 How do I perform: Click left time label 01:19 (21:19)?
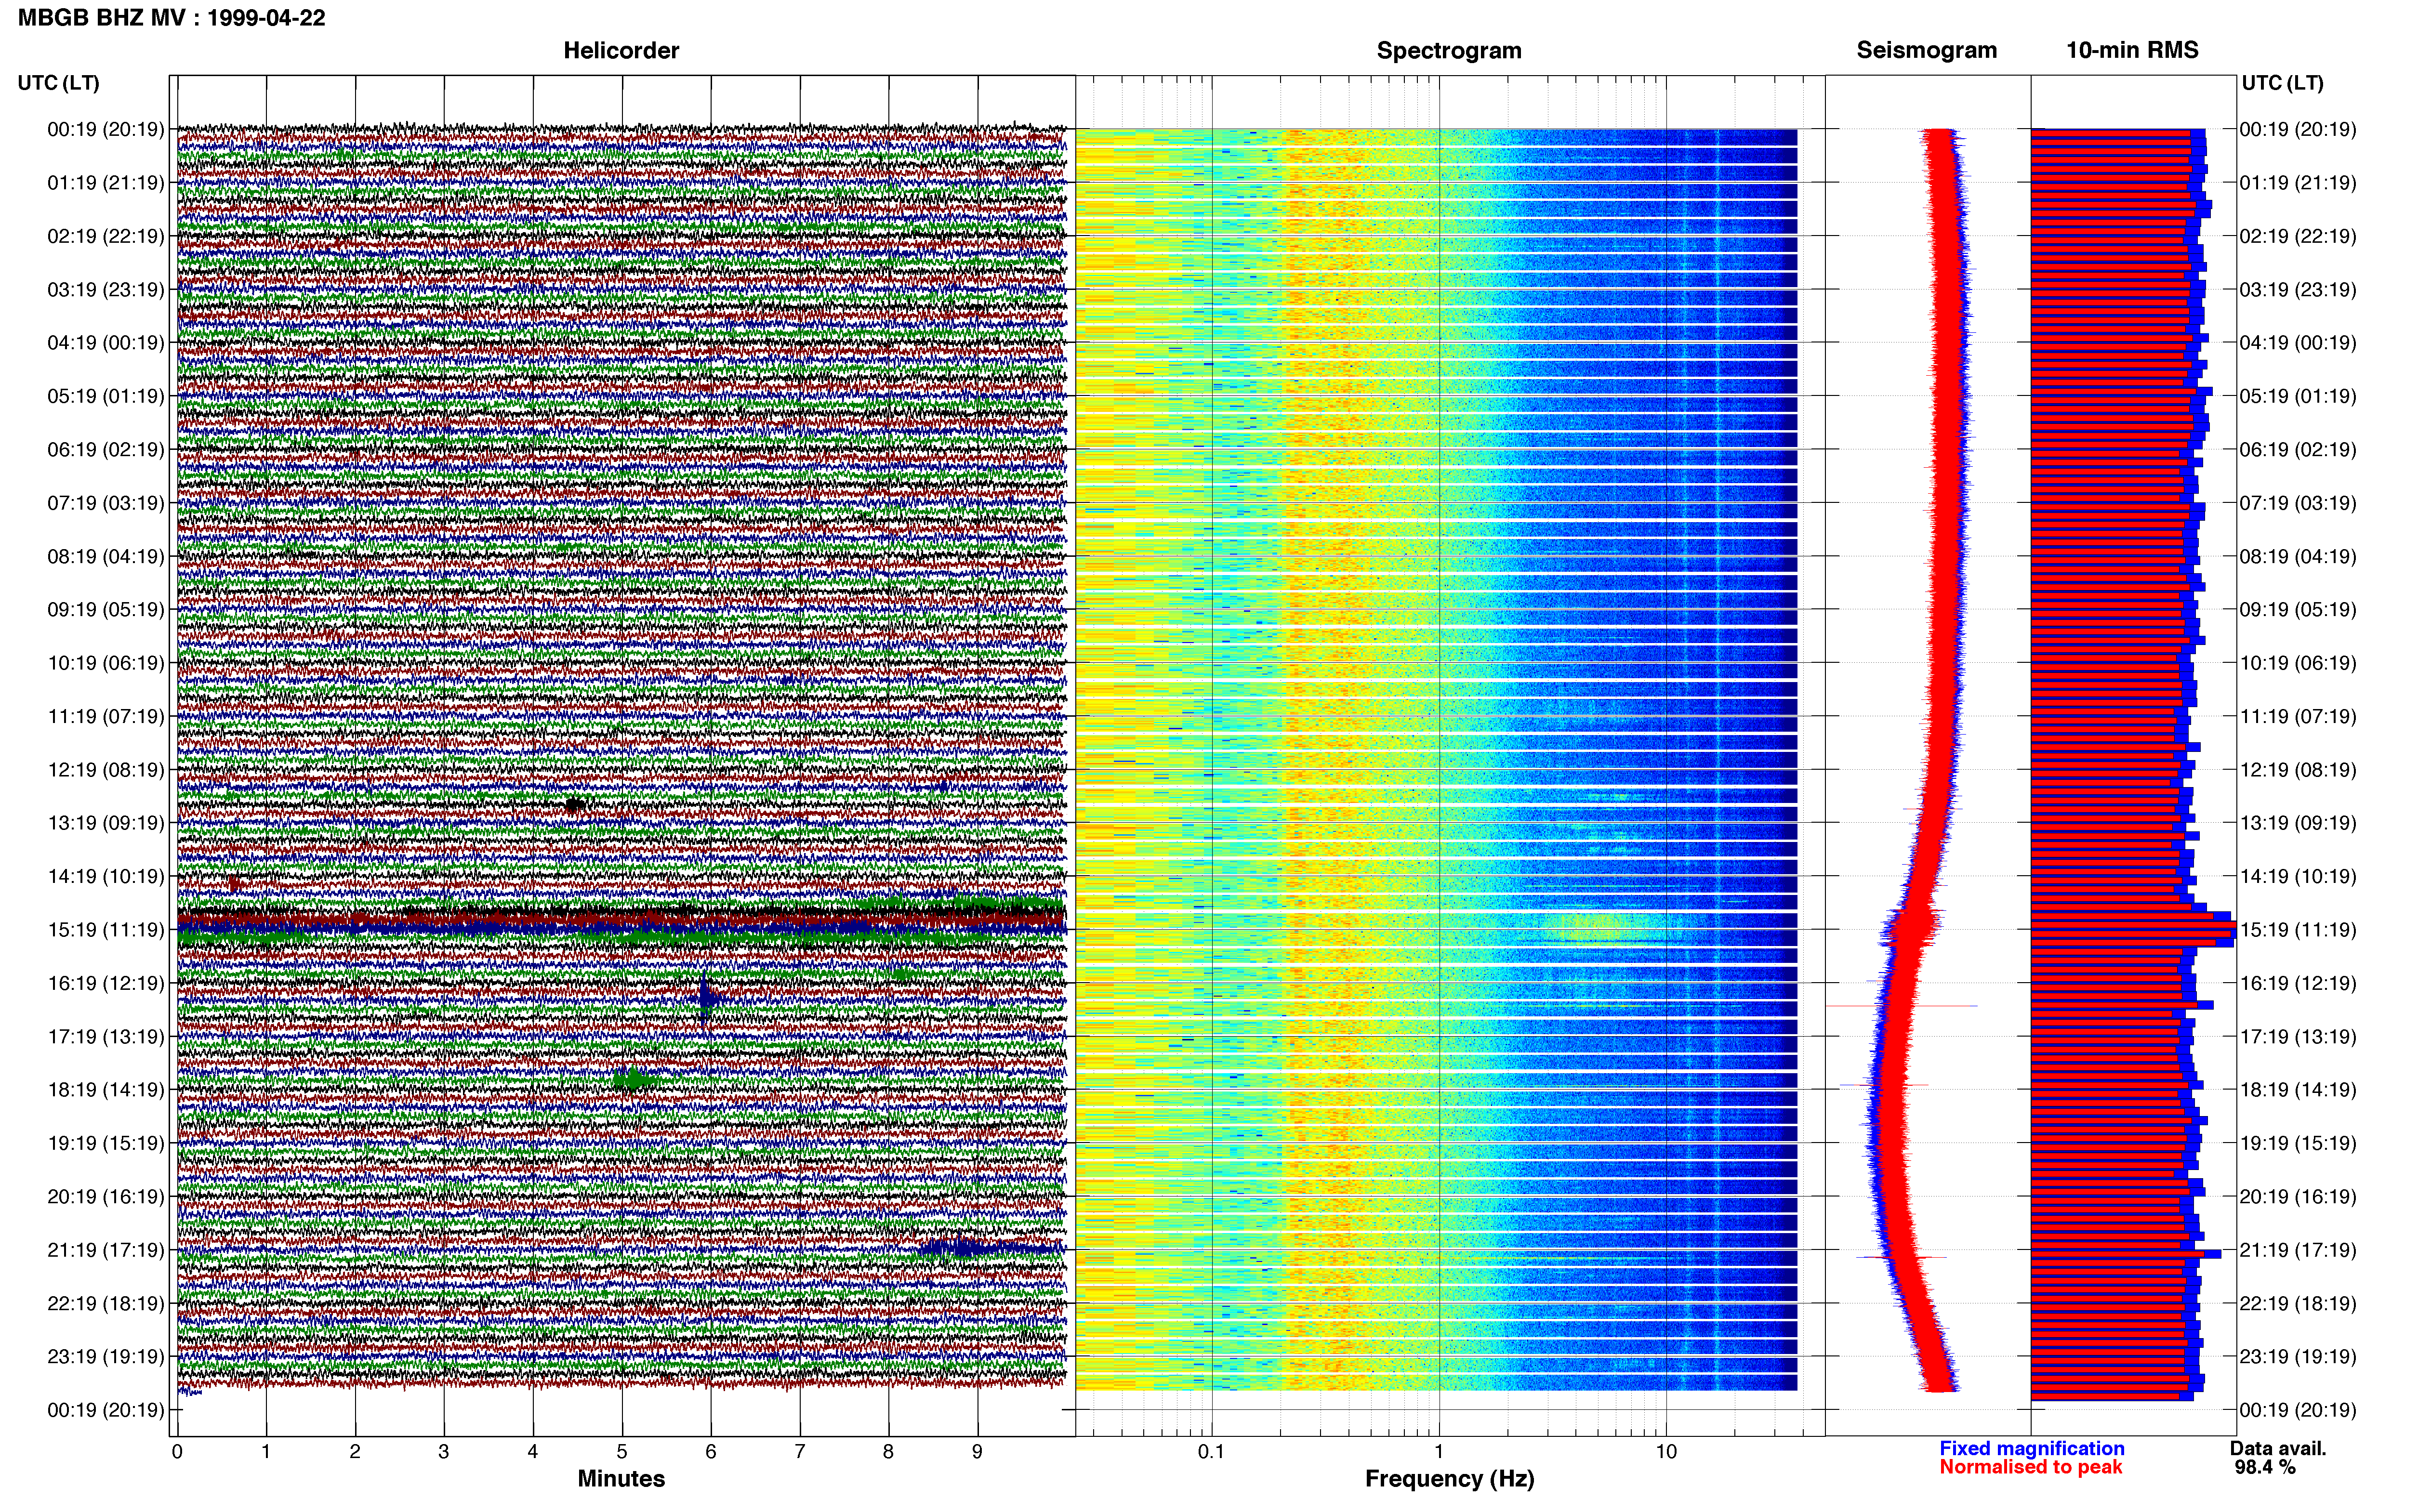(106, 183)
